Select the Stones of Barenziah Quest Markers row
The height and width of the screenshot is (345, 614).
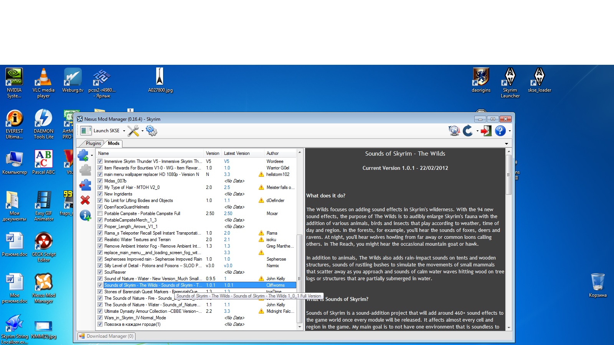click(x=196, y=292)
